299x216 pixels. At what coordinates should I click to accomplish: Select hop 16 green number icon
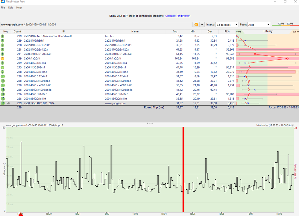(3, 103)
